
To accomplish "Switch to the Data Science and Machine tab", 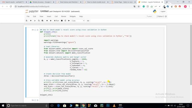I will [69, 2].
